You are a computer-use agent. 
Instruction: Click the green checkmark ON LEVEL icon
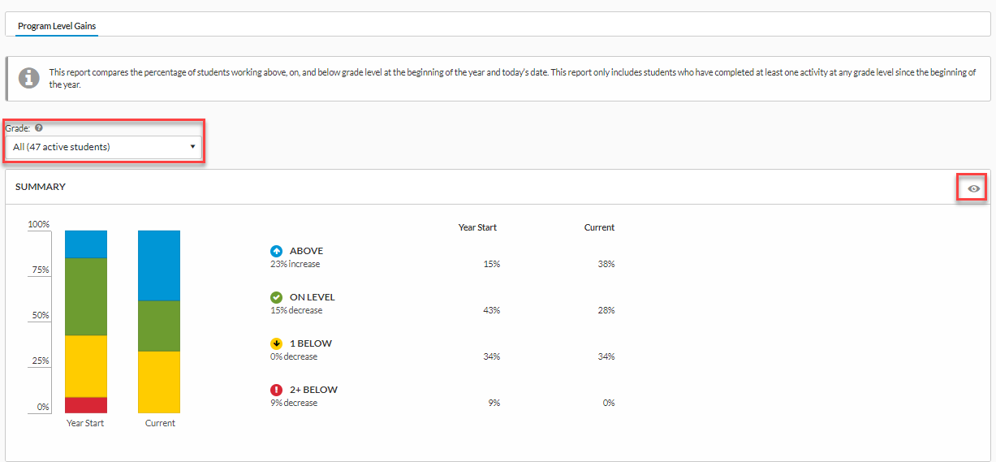[276, 297]
